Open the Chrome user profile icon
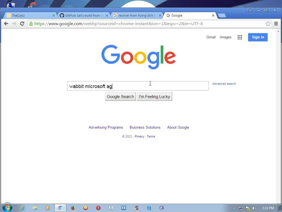This screenshot has width=282, height=212. point(250,10)
